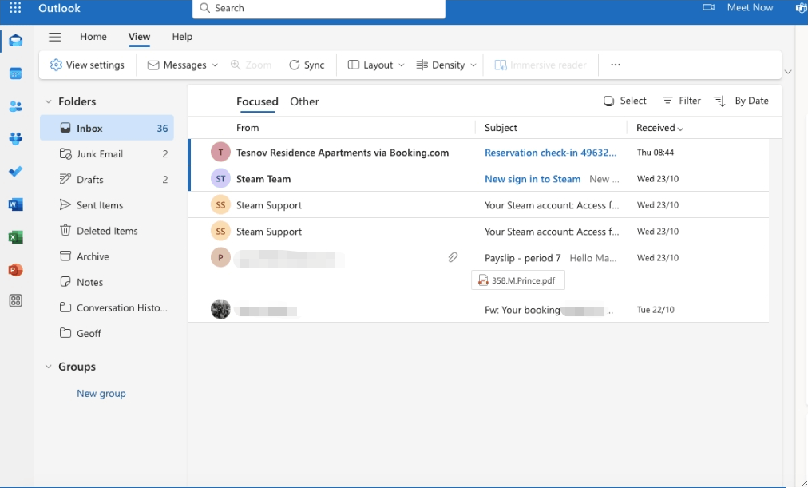Image resolution: width=808 pixels, height=488 pixels.
Task: Click Sync in the ribbon
Action: coord(307,65)
